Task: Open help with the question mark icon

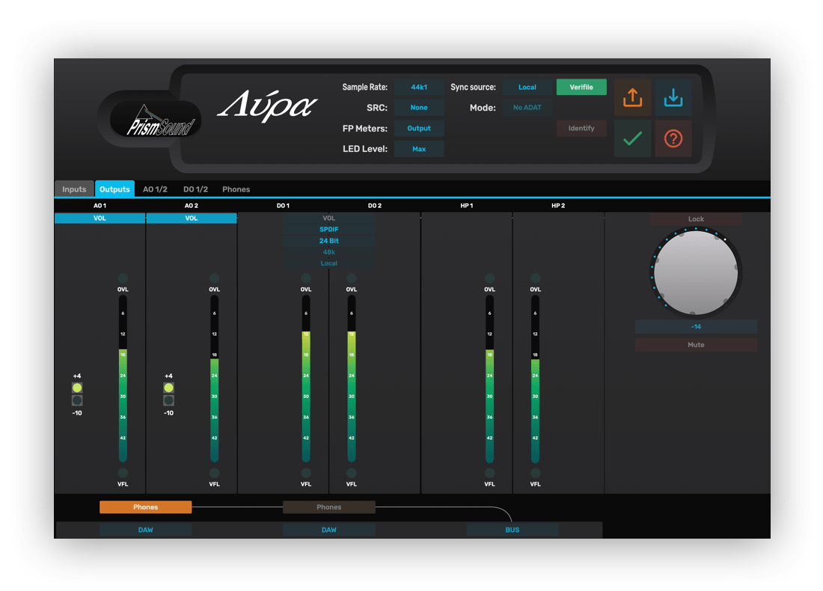Action: click(673, 138)
